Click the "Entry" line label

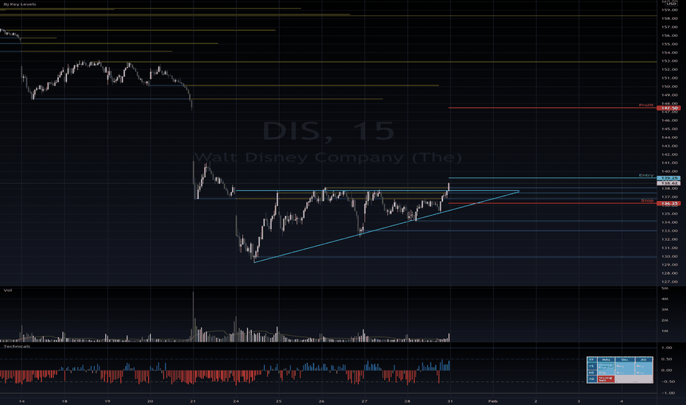646,175
